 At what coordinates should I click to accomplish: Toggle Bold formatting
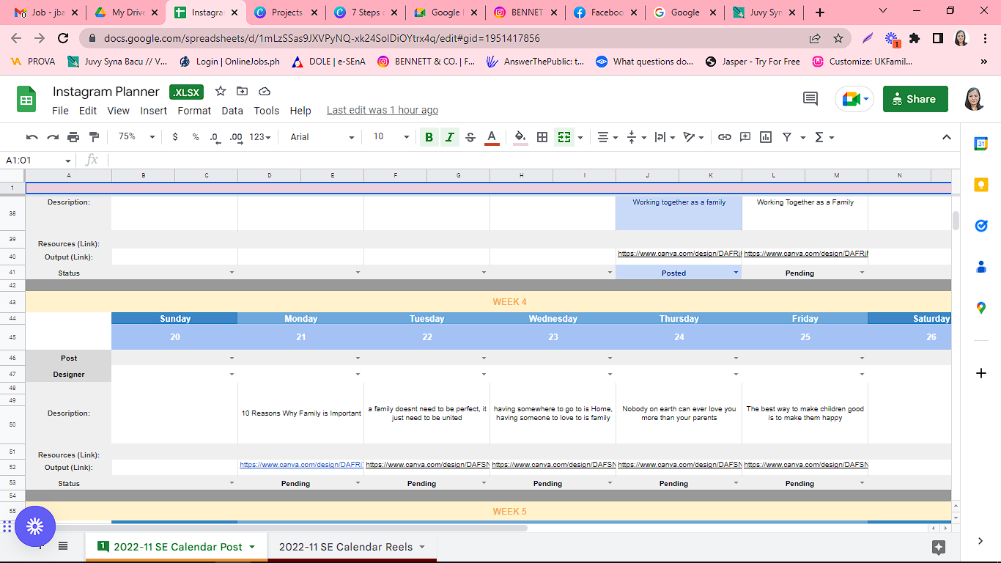(429, 137)
